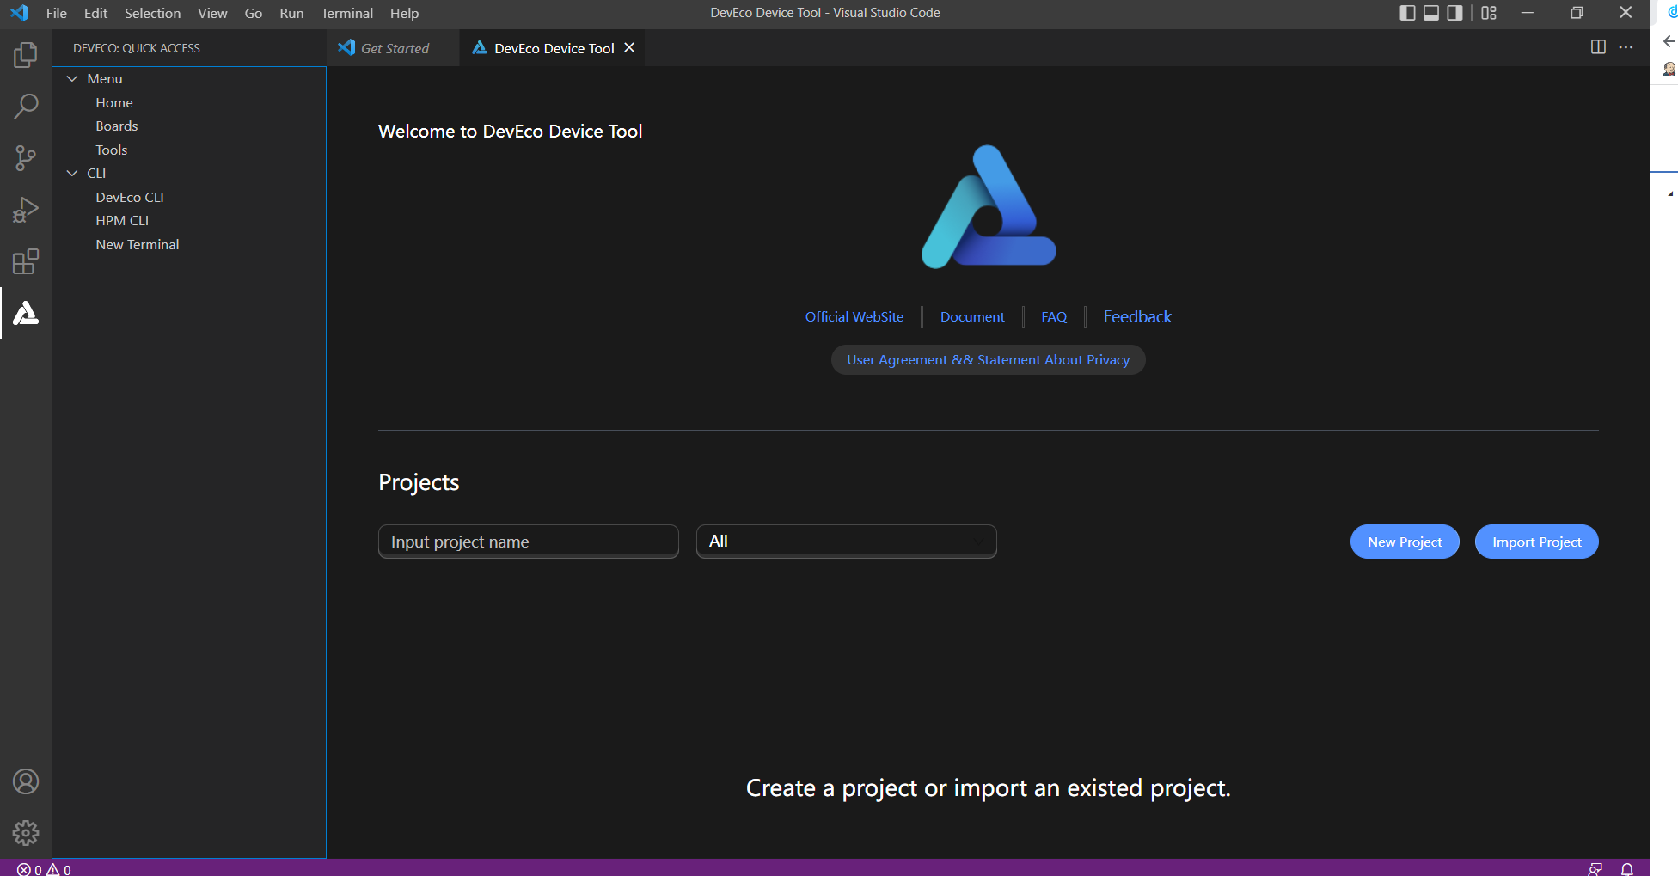Open the Run menu
Viewport: 1678px width, 876px height.
[291, 13]
